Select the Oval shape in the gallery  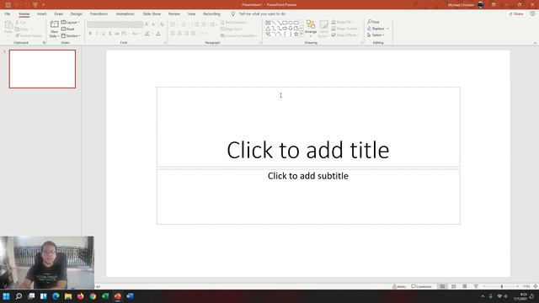point(291,23)
